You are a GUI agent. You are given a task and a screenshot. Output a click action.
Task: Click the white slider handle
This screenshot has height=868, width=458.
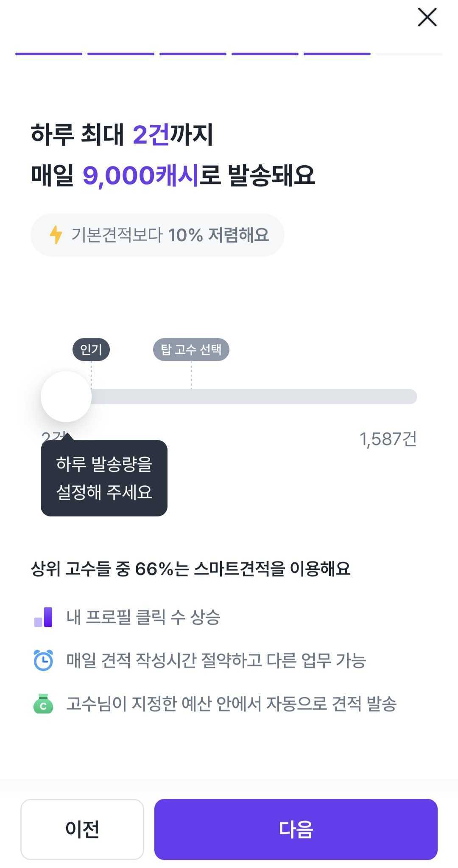66,397
